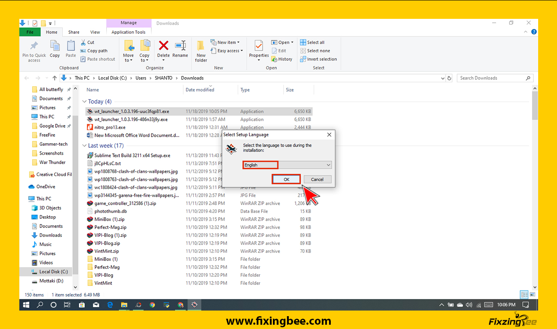The image size is (557, 329).
Task: Expand the Move to dropdown
Action: [128, 60]
